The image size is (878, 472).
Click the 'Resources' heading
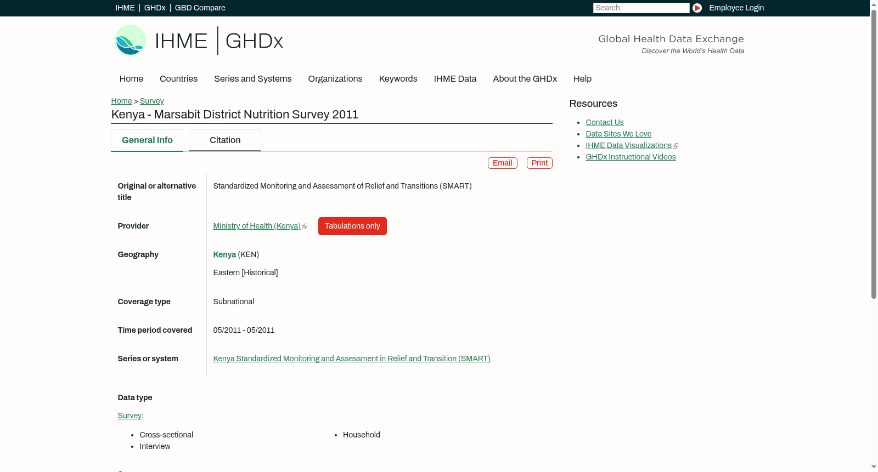[x=593, y=104]
